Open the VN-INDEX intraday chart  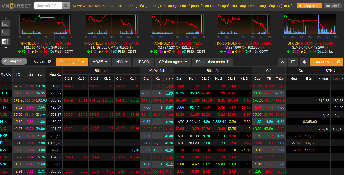[45, 25]
